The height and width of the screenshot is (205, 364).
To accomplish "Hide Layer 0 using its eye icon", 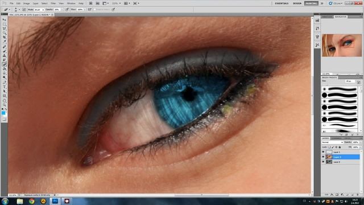I will [x=323, y=162].
